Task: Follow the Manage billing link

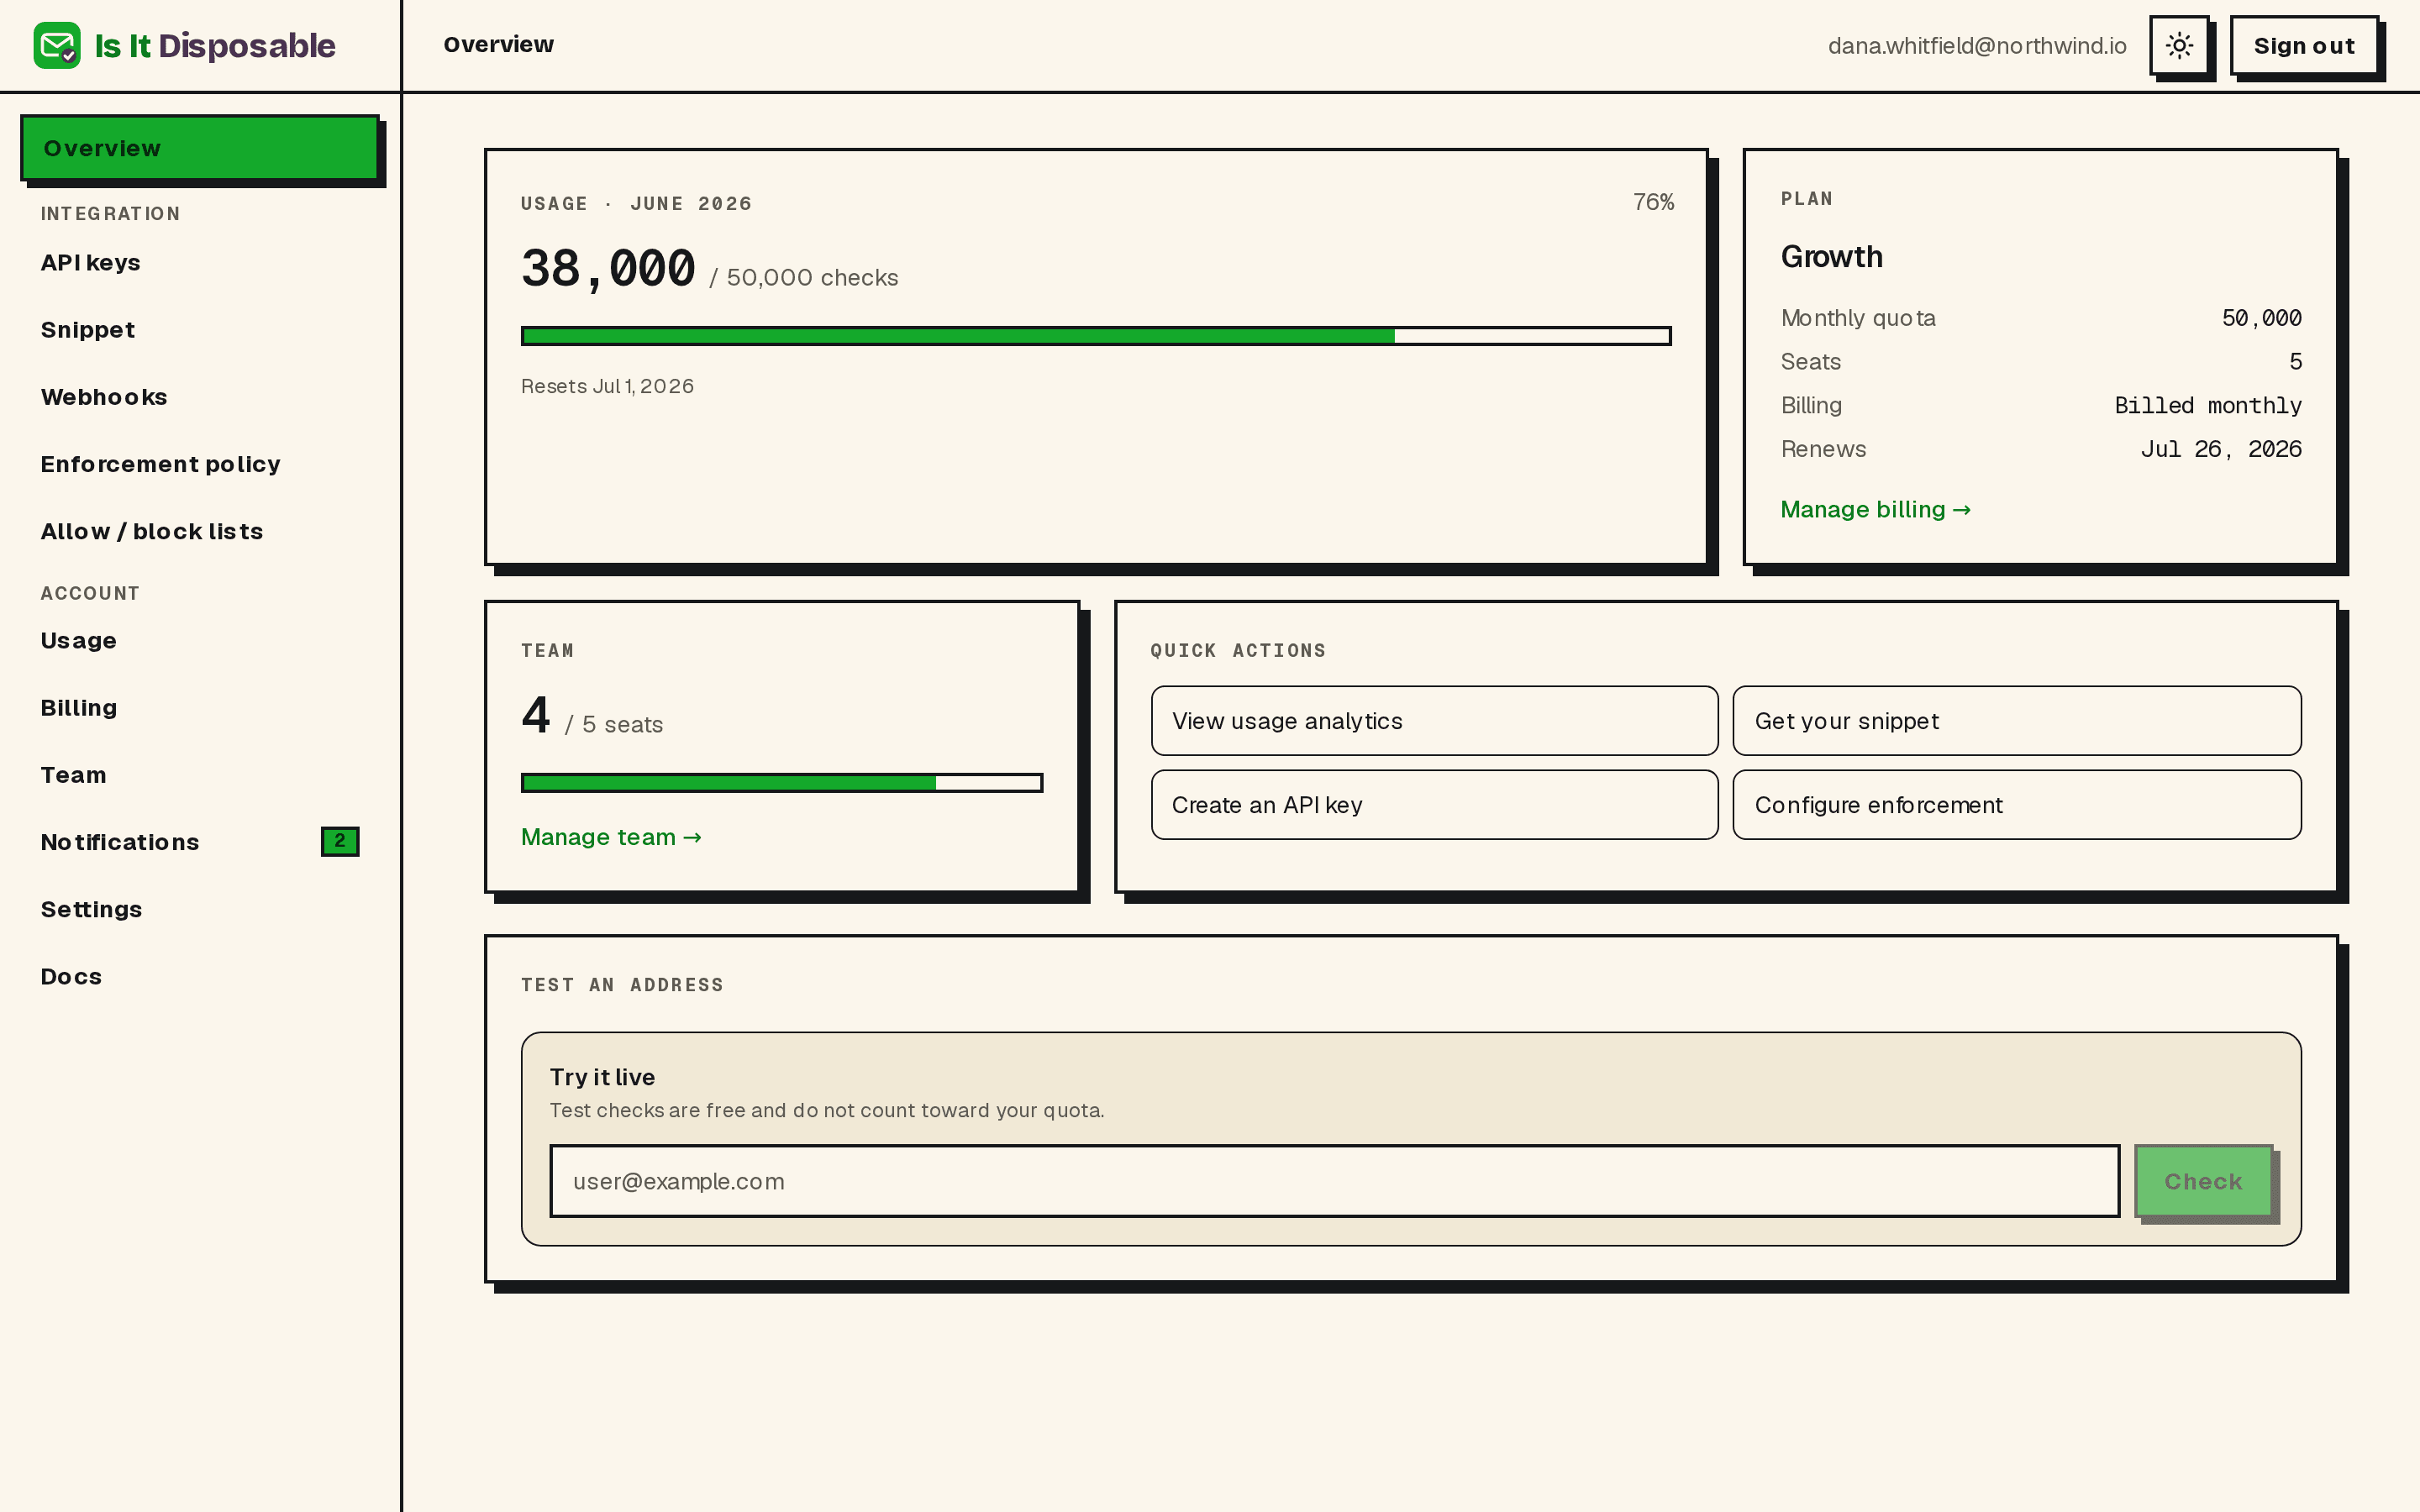Action: [1875, 510]
